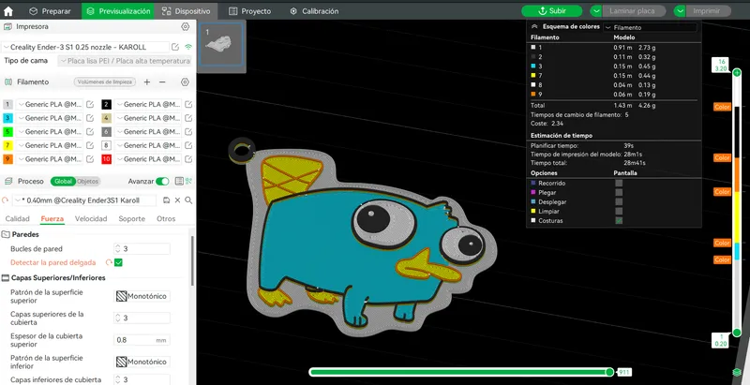This screenshot has height=385, width=750.
Task: Open the Otros settings tab
Action: click(x=166, y=219)
